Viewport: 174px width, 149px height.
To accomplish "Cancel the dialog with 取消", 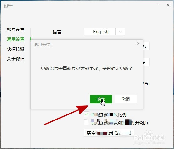I will (x=126, y=99).
